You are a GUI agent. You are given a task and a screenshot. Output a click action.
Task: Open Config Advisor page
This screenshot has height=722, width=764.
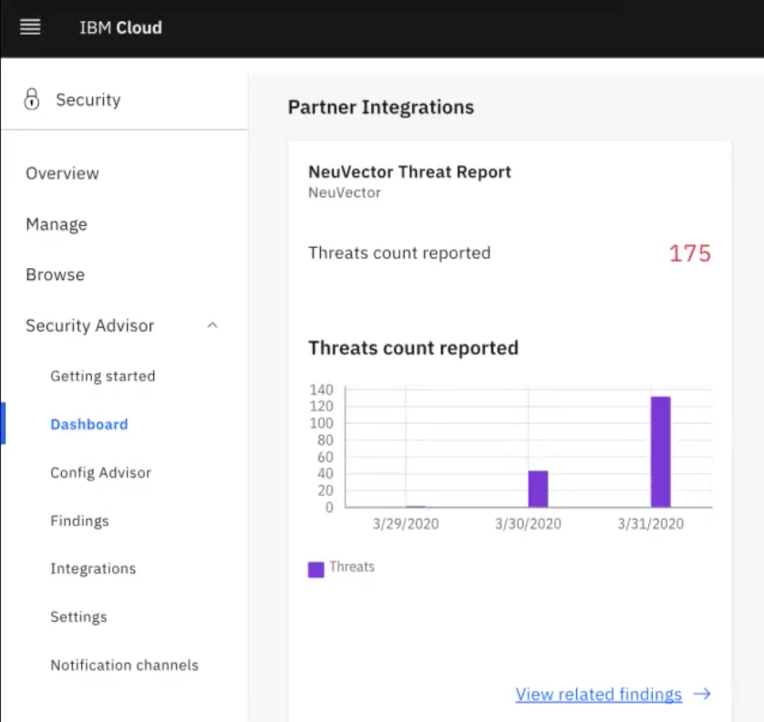pos(100,472)
